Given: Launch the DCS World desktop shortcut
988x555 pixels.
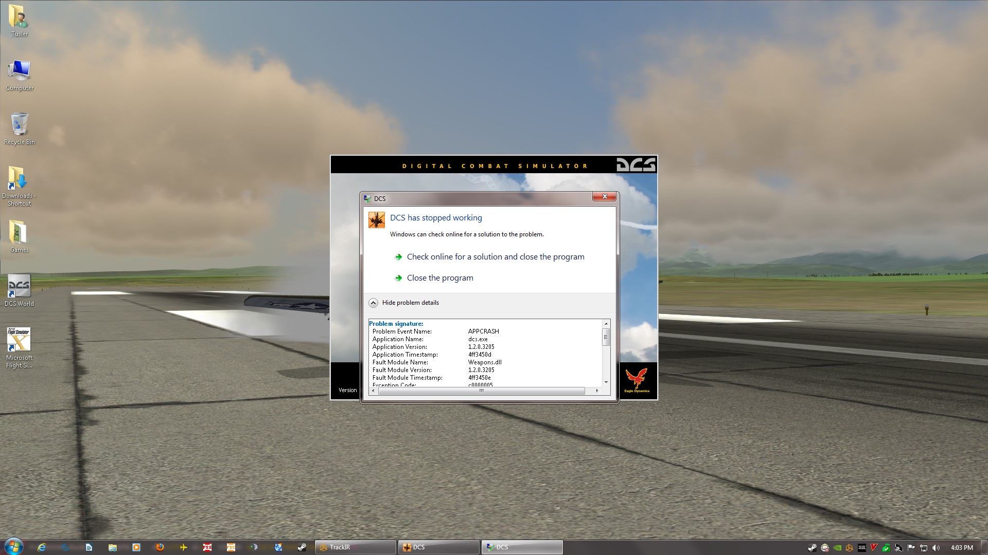Looking at the screenshot, I should point(19,290).
